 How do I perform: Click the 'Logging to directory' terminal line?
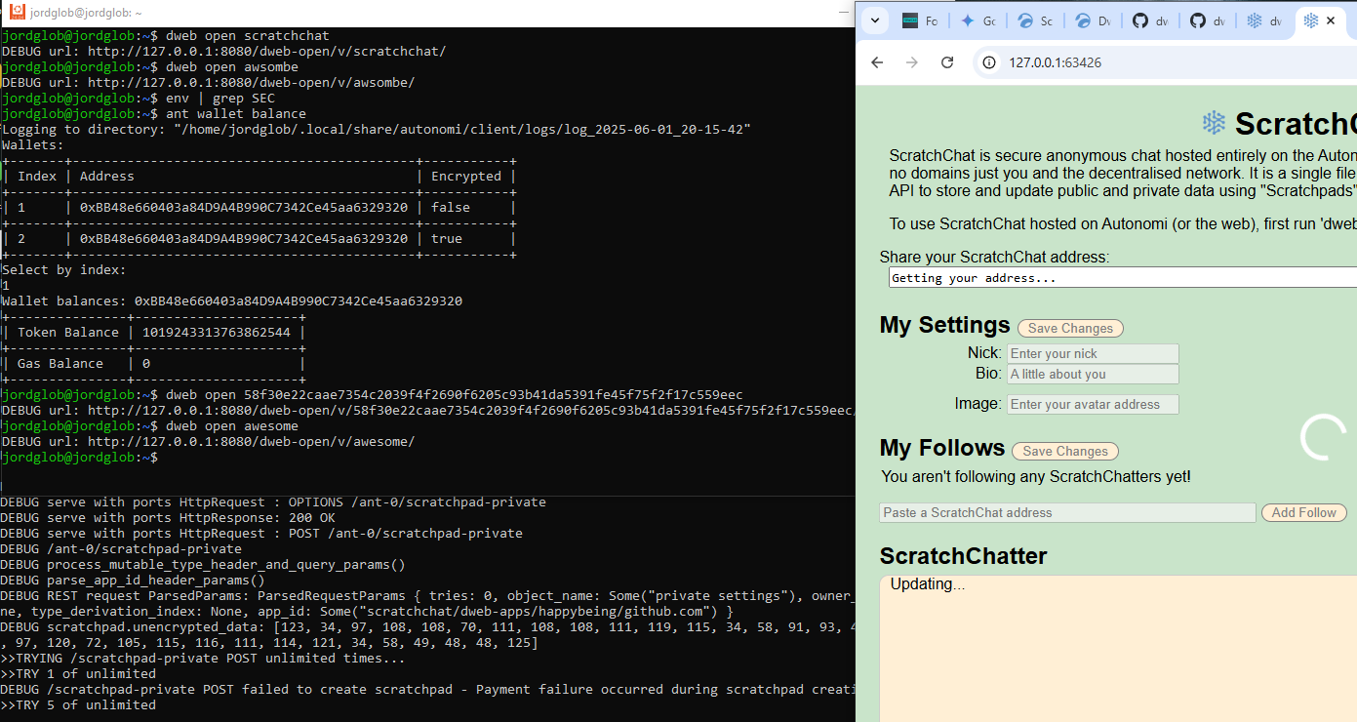pos(376,130)
